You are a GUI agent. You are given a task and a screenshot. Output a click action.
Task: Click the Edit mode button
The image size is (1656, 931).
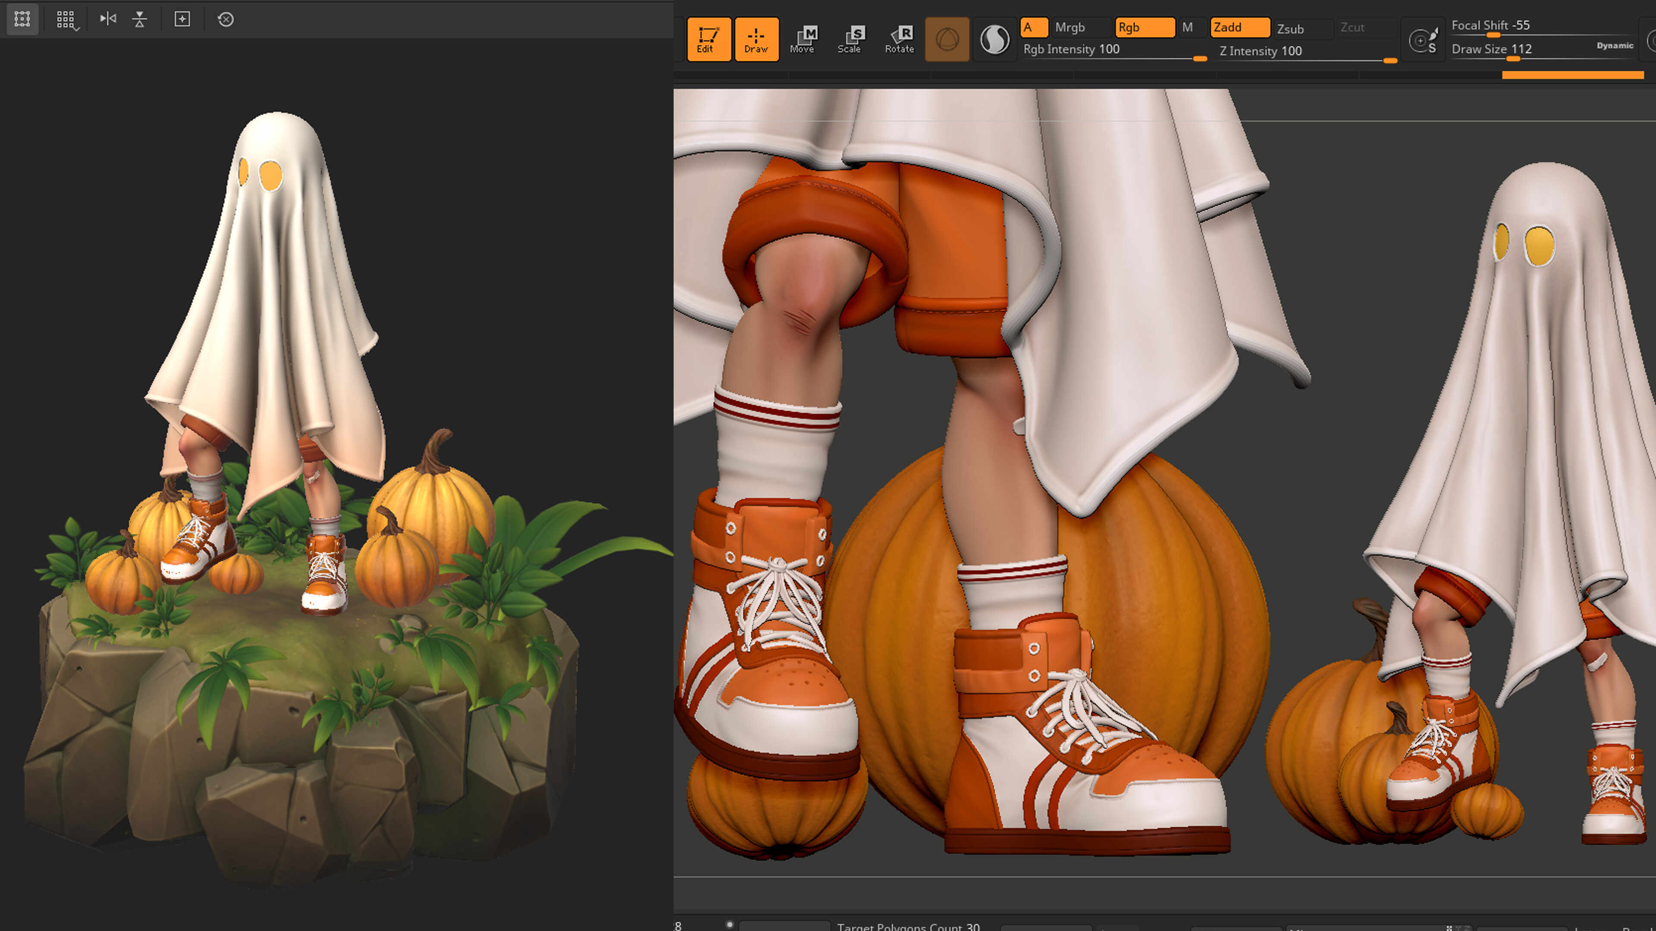click(x=709, y=39)
